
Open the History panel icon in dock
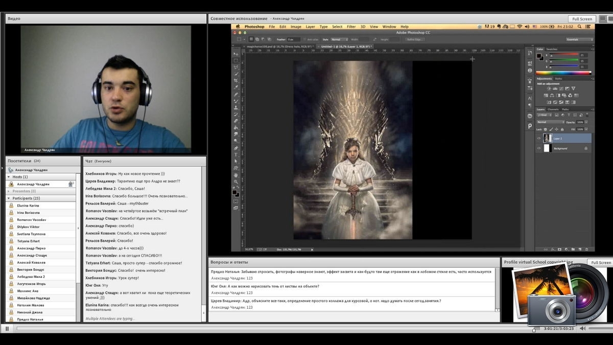(530, 53)
